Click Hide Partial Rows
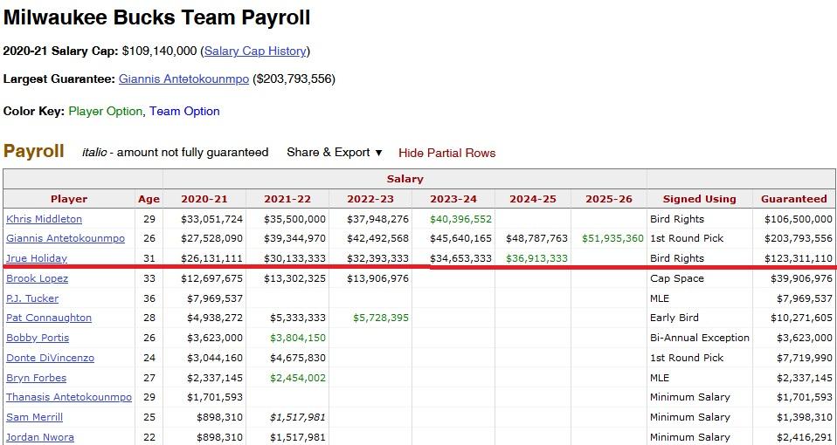This screenshot has width=837, height=445. (x=446, y=153)
